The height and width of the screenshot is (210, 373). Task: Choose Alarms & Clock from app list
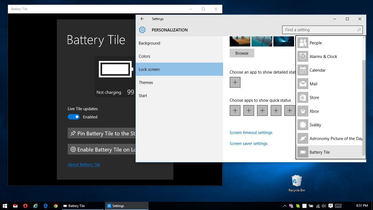tap(323, 57)
